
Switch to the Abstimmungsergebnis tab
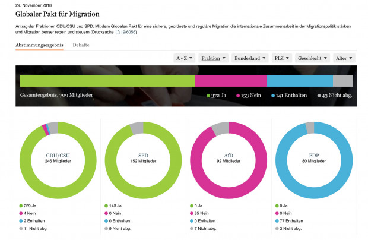coord(39,45)
